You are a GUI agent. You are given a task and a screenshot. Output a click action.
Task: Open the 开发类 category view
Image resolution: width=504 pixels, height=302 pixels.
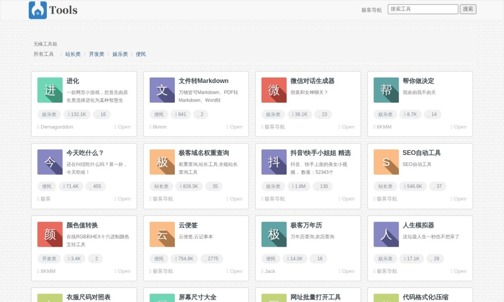point(97,54)
